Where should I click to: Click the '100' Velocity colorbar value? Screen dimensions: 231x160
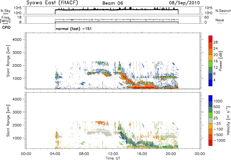click(x=217, y=112)
